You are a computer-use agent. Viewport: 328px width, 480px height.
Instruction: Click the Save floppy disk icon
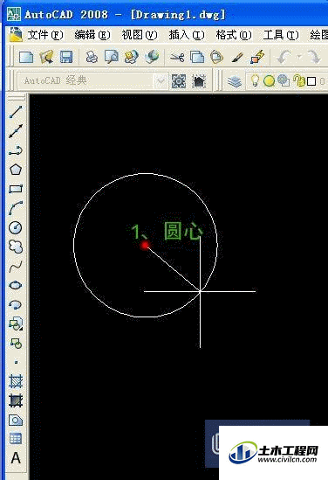[x=66, y=57]
